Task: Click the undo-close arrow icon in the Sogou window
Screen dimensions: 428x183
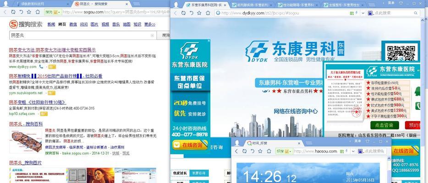Action: click(21, 12)
